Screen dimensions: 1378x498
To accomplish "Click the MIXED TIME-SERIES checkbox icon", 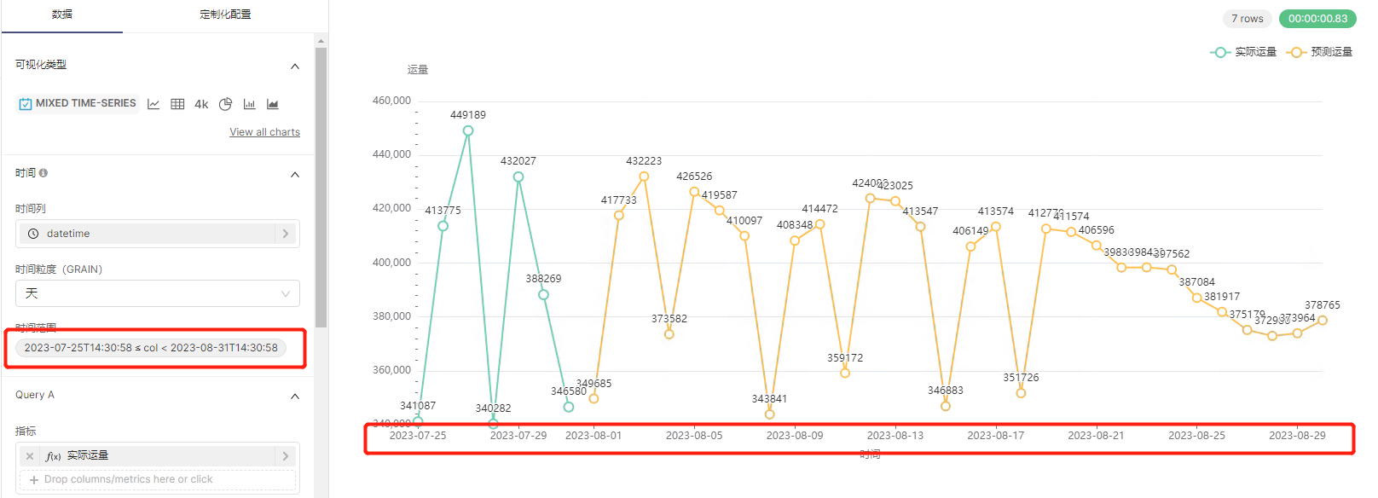I will 25,103.
